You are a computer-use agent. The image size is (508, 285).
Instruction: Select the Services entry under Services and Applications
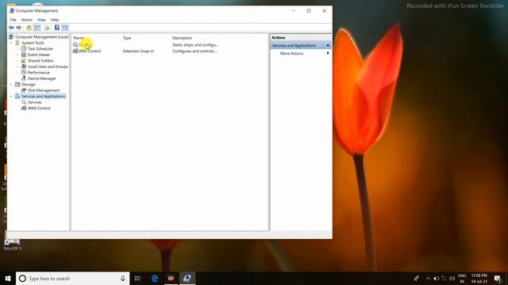pos(35,102)
